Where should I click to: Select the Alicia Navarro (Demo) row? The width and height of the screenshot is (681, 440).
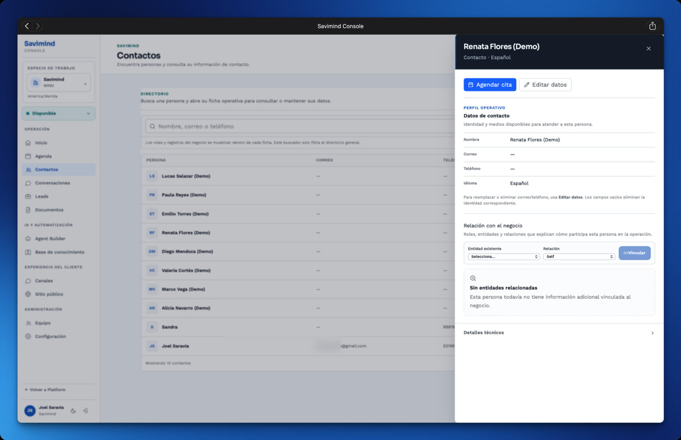[x=298, y=308]
